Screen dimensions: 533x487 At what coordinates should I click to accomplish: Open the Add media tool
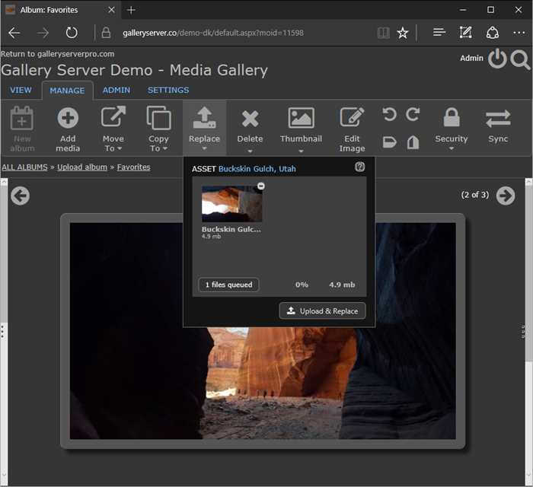click(x=68, y=129)
